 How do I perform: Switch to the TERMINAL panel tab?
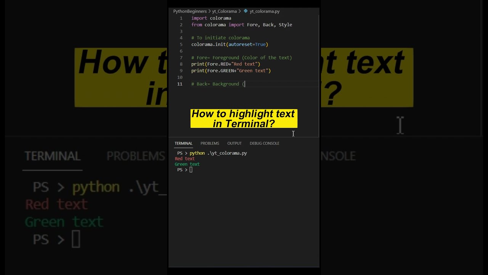point(183,143)
